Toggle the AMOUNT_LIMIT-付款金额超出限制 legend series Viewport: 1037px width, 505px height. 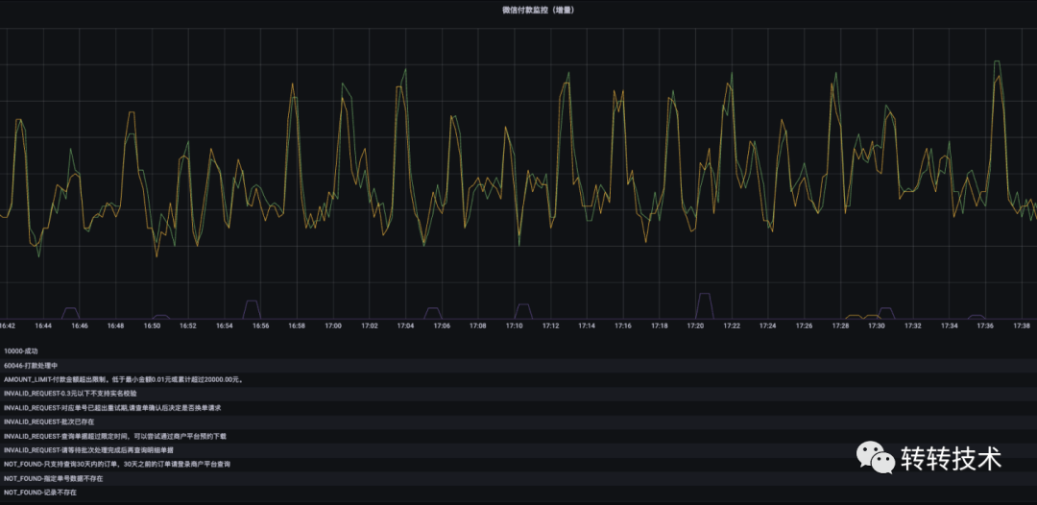[x=124, y=379]
